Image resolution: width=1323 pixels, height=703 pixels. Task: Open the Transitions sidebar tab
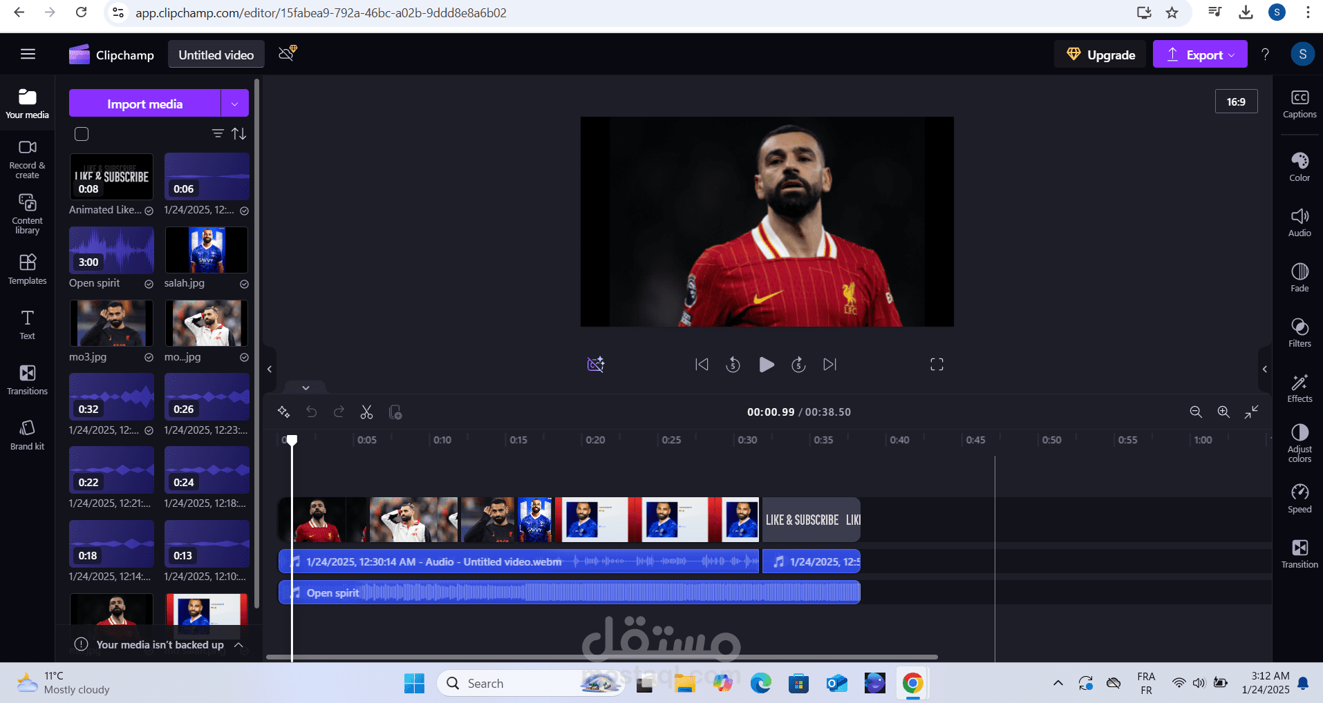[x=27, y=380]
